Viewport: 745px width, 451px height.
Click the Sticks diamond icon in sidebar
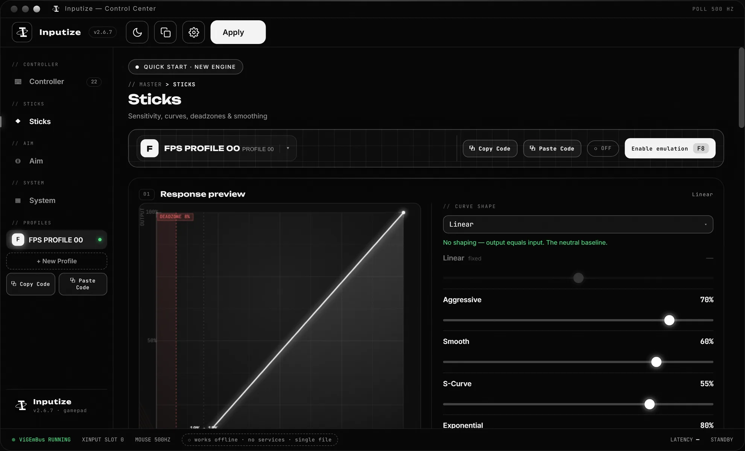click(x=18, y=121)
